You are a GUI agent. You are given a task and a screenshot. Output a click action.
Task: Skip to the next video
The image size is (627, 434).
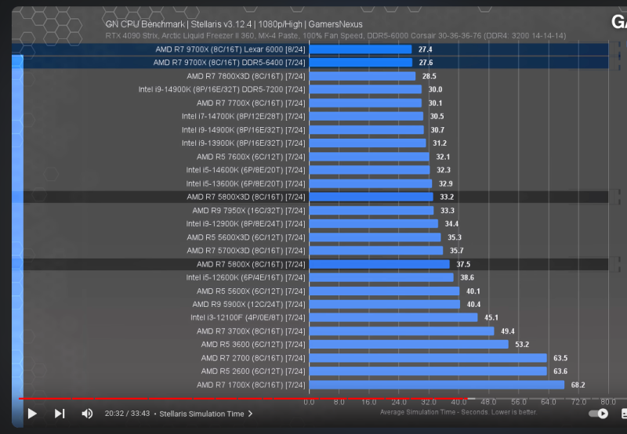(60, 413)
